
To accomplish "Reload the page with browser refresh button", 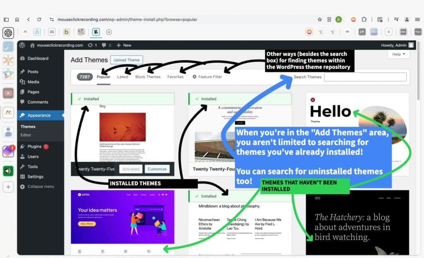I will 39,19.
